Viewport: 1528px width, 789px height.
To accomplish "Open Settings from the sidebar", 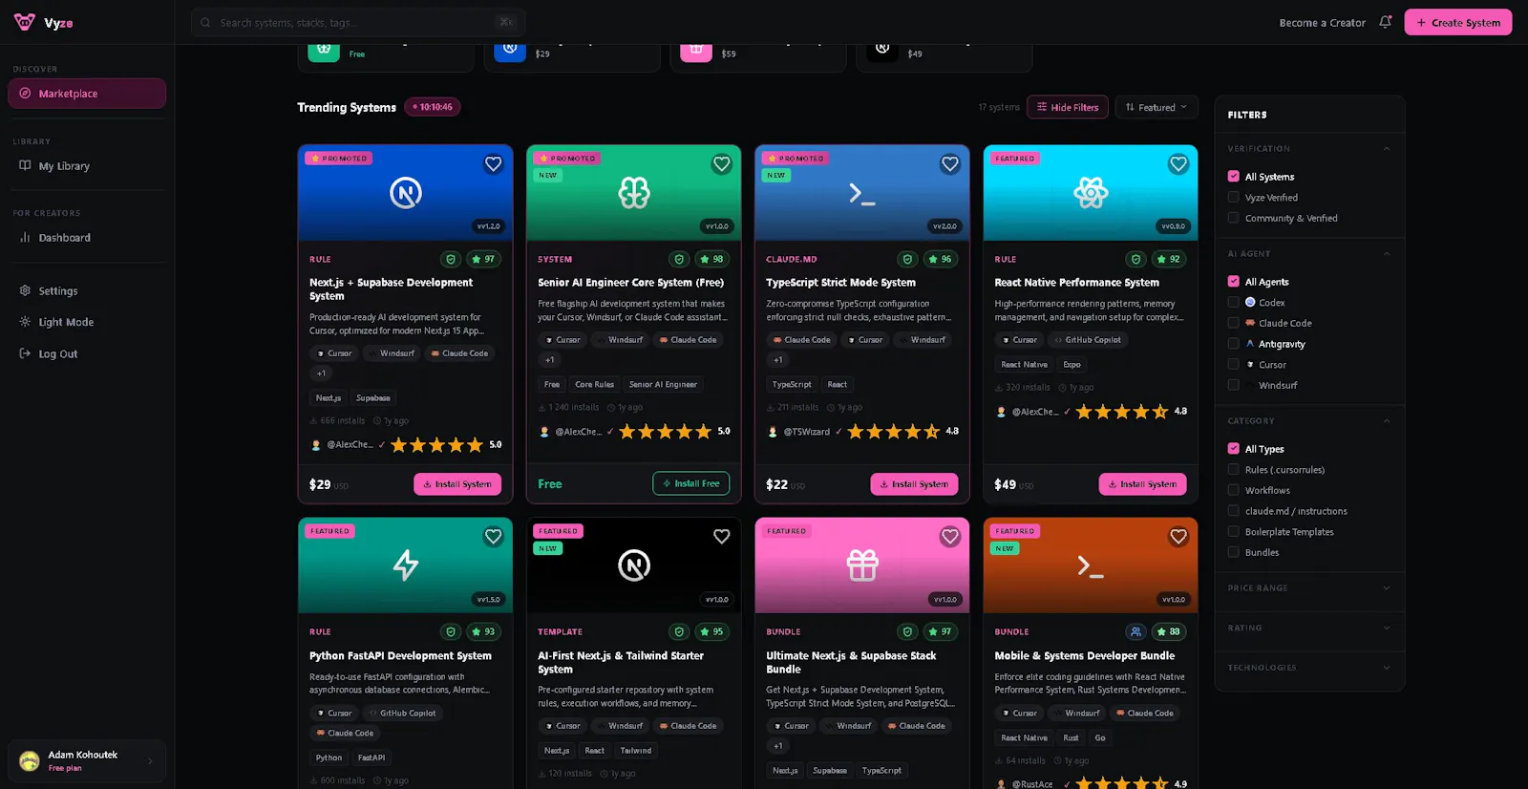I will [87, 291].
